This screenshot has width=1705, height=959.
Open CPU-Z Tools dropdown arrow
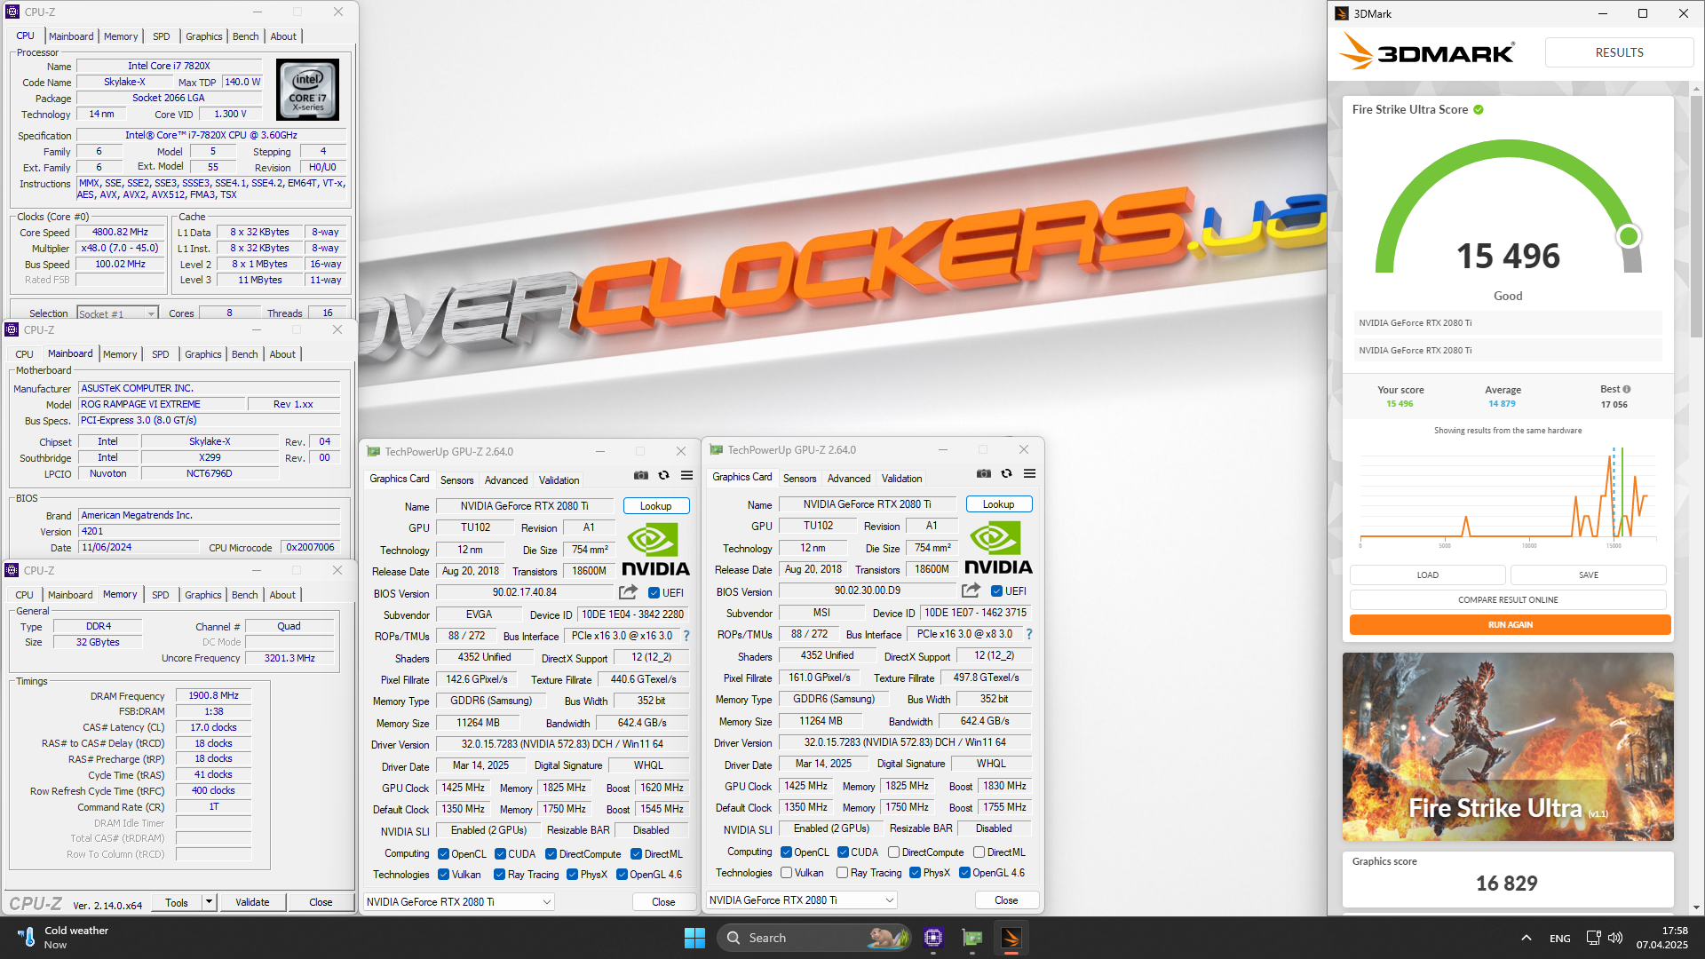209,902
